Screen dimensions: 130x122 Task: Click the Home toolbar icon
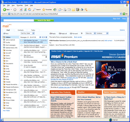pyautogui.click(x=29, y=10)
